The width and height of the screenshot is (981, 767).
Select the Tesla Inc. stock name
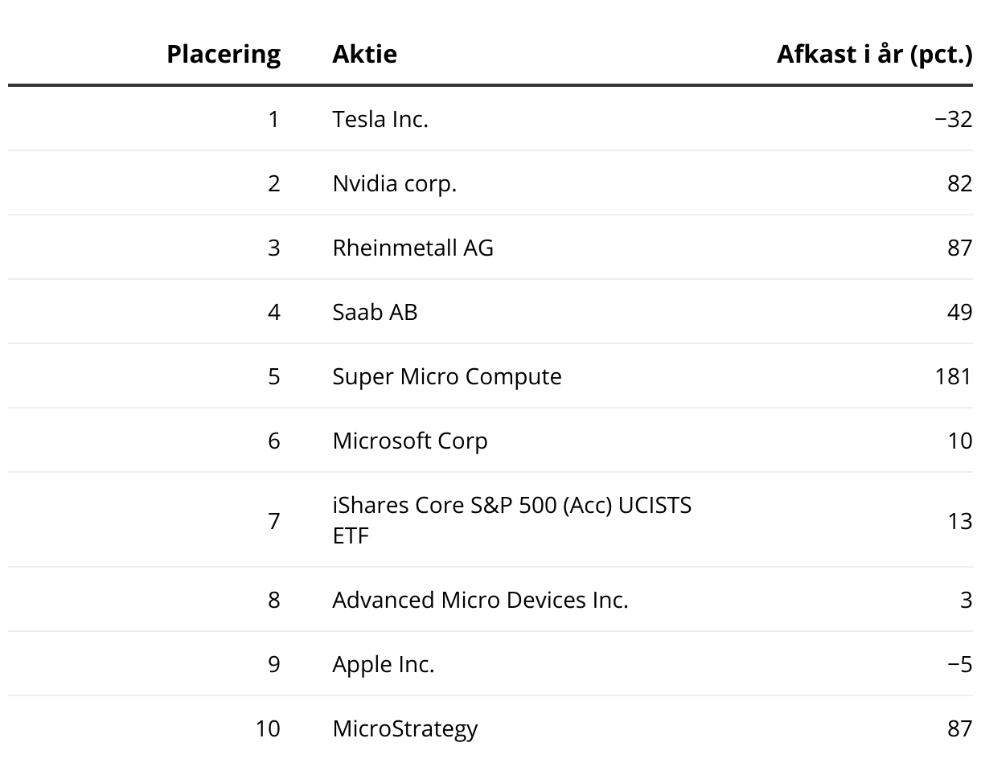pos(380,120)
